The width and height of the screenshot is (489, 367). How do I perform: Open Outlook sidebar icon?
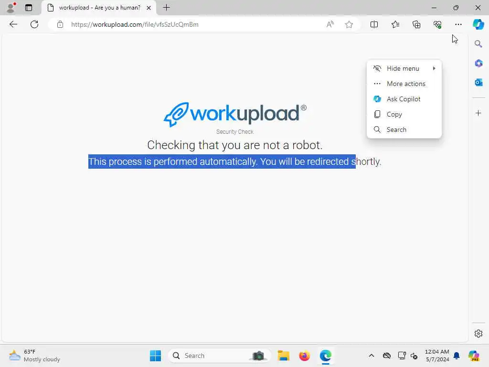coord(478,82)
